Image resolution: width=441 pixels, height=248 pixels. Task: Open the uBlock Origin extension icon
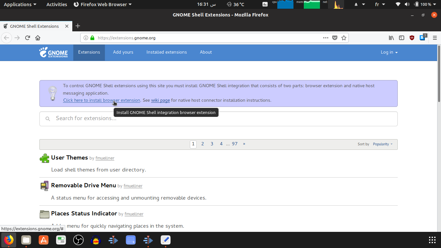coord(412,38)
